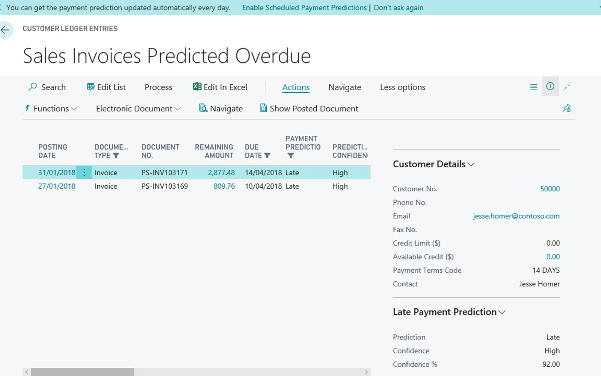Click remaining amount 2,877.48
This screenshot has width=601, height=376.
click(x=221, y=173)
